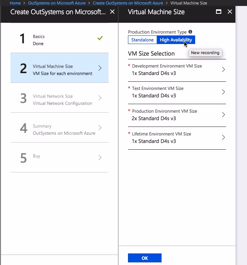Click Virtual Machine Size breadcrumb text
This screenshot has width=247, height=265.
point(189,3)
